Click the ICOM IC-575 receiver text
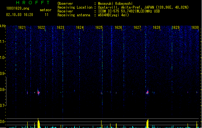 [129, 11]
